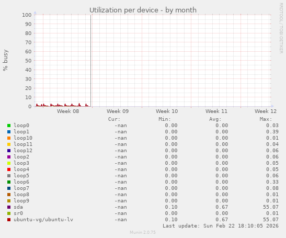Select the loop12 legend label

coord(23,151)
